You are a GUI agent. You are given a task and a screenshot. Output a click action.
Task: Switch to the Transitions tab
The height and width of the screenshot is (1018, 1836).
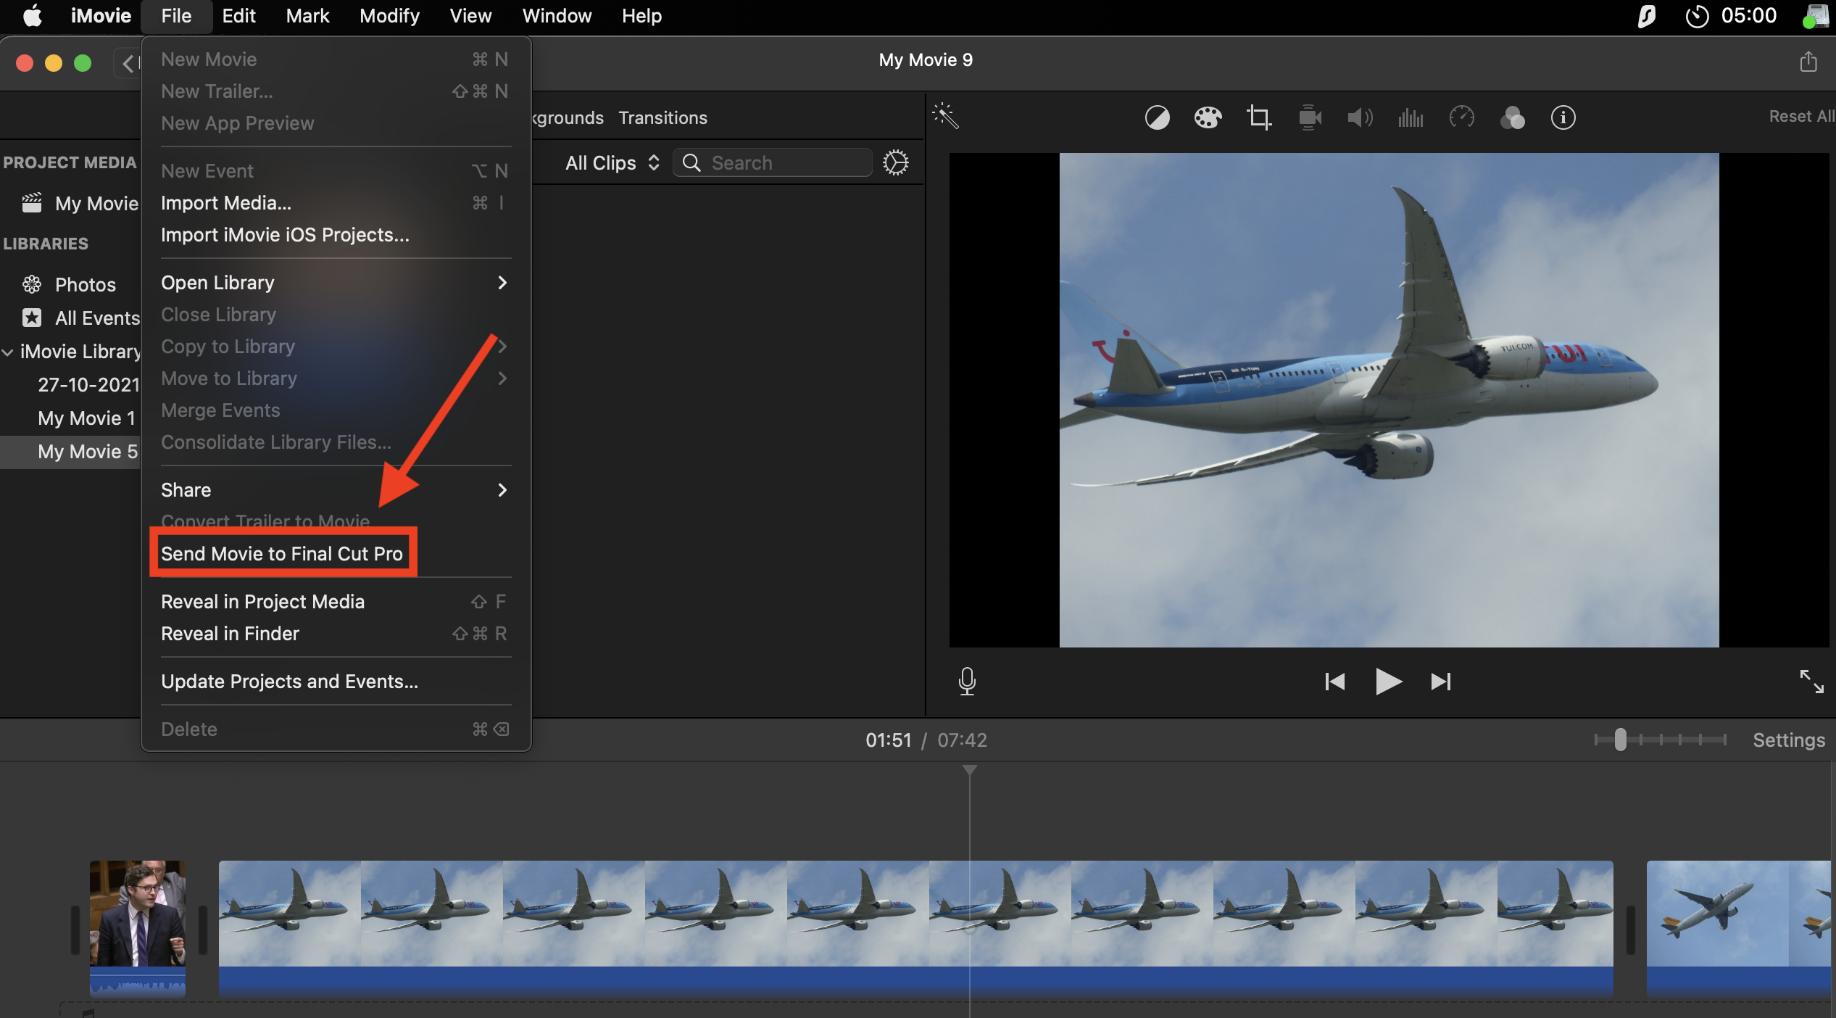coord(662,117)
